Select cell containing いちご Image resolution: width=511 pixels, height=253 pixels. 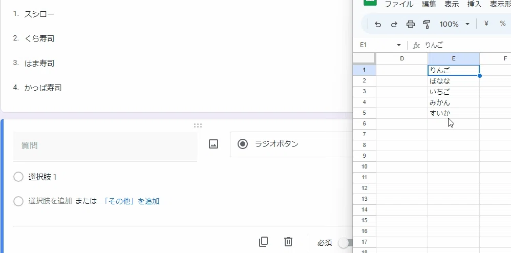pos(453,92)
